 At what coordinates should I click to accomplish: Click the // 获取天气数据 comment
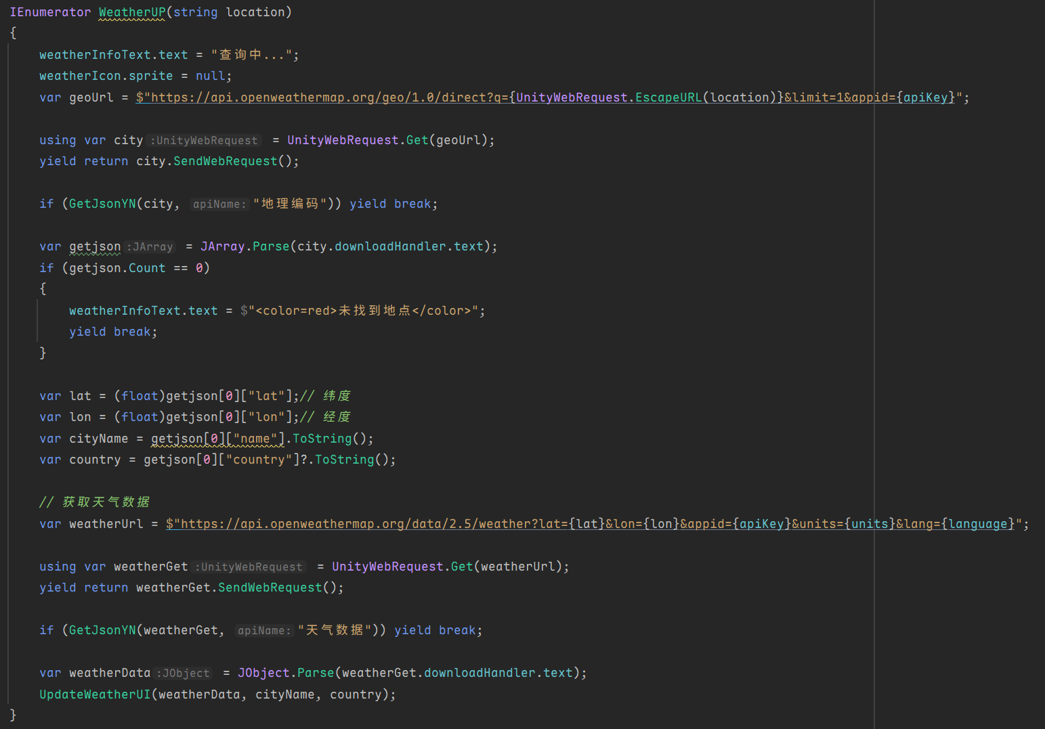pyautogui.click(x=95, y=502)
